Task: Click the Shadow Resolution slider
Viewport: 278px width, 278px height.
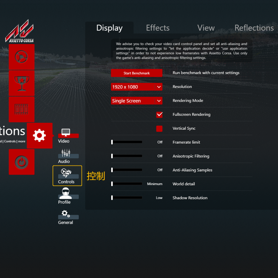Action: 127,197
